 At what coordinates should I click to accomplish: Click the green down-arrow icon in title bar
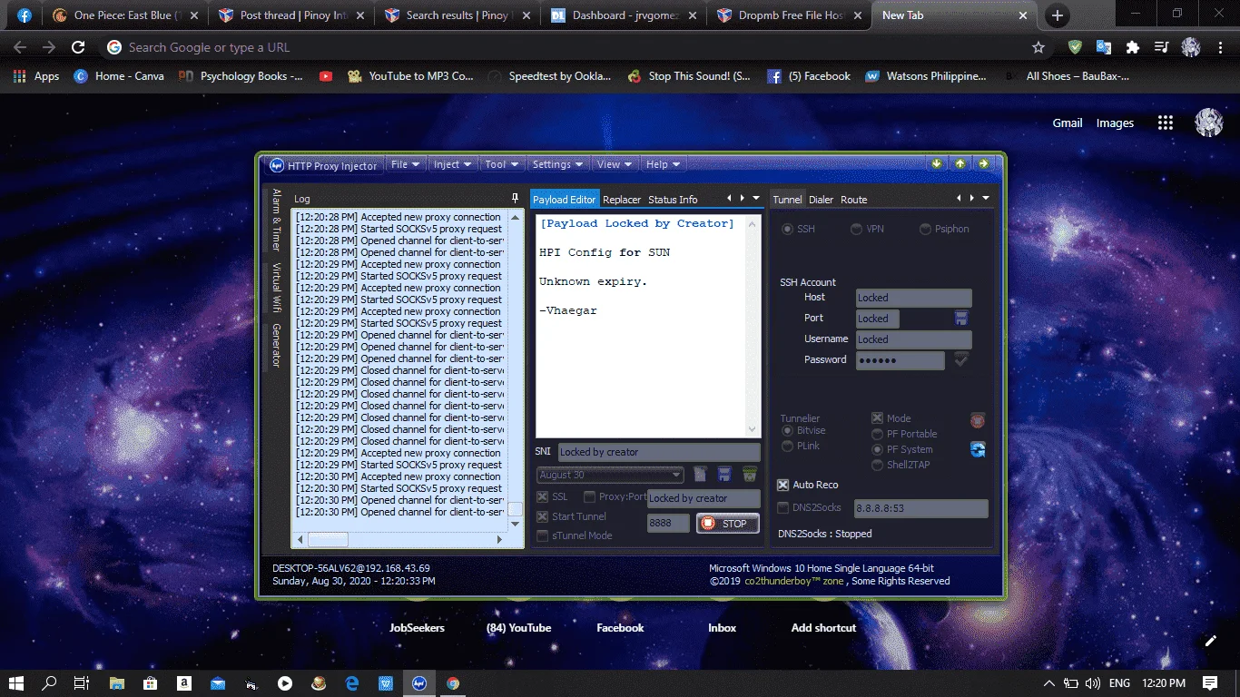(938, 164)
